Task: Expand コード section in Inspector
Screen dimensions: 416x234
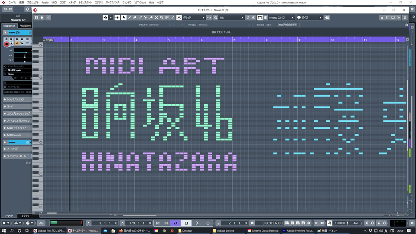Action: point(17,107)
